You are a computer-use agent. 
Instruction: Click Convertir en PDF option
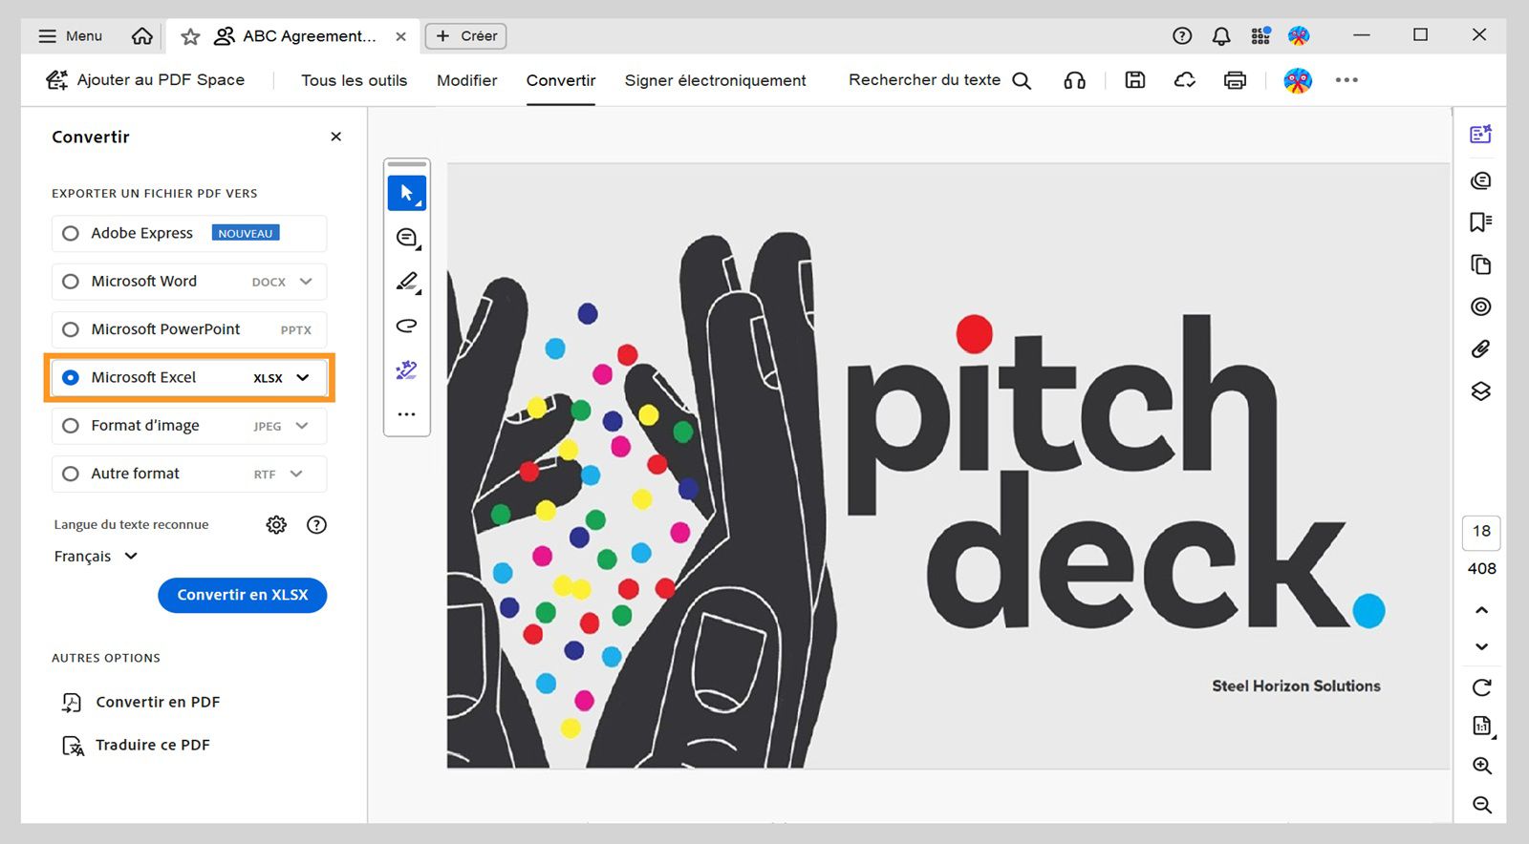[141, 702]
